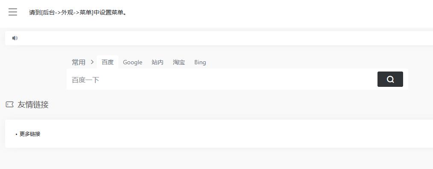Expand the chevron arrow after 常用
Viewport: 433px width, 169px height.
point(92,62)
